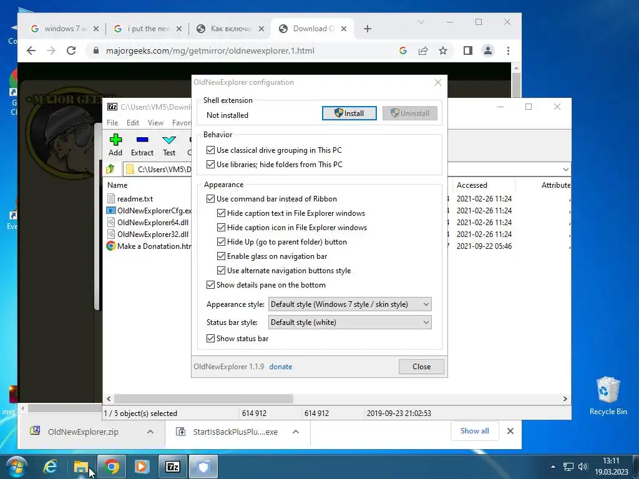
Task: Toggle Use libraries; hide folders option
Action: 210,165
